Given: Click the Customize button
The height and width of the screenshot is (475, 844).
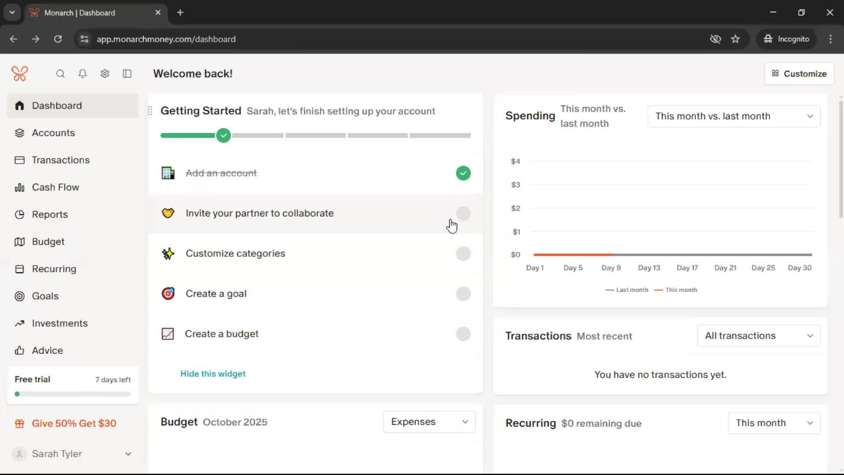Looking at the screenshot, I should 799,74.
